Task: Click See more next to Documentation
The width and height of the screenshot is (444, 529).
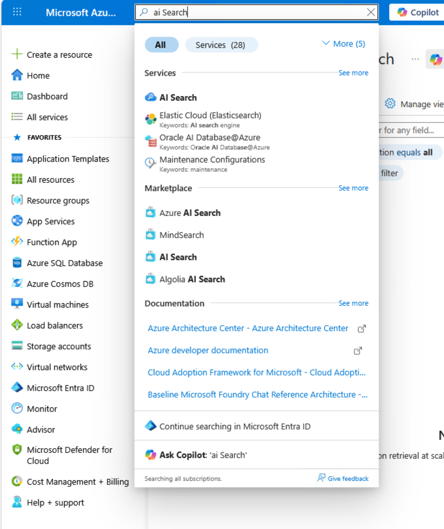Action: click(x=353, y=303)
